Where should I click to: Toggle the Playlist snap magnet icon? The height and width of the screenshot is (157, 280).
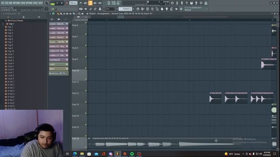pyautogui.click(x=53, y=14)
